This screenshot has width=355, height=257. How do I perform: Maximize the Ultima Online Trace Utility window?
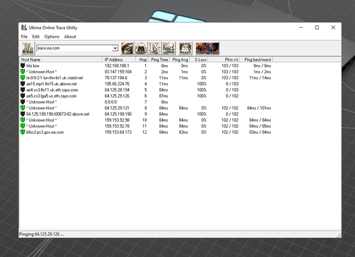coord(317,27)
